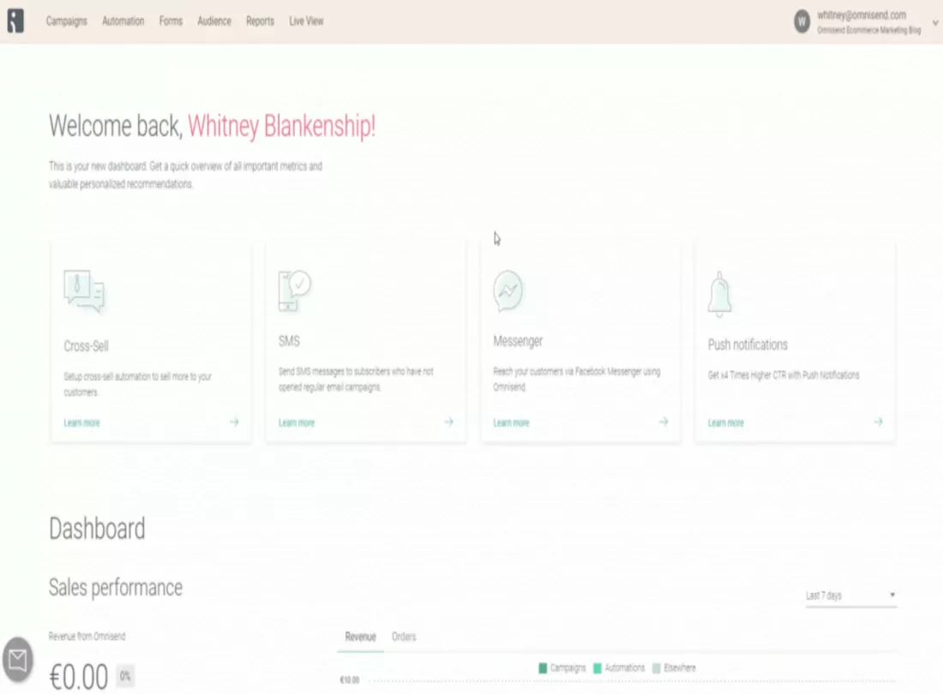Click the whitney@omnisend.com account email

coord(862,15)
